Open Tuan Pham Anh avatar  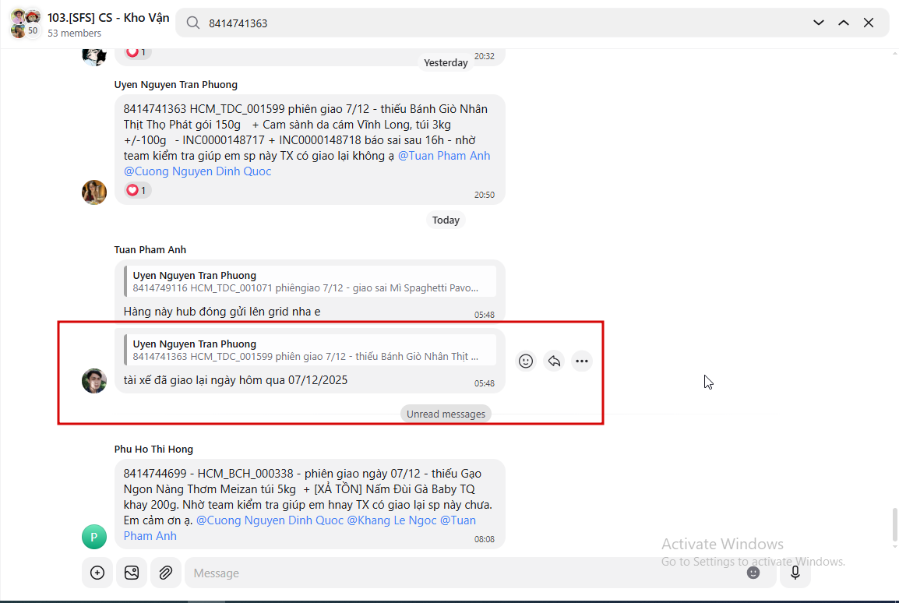click(x=94, y=381)
